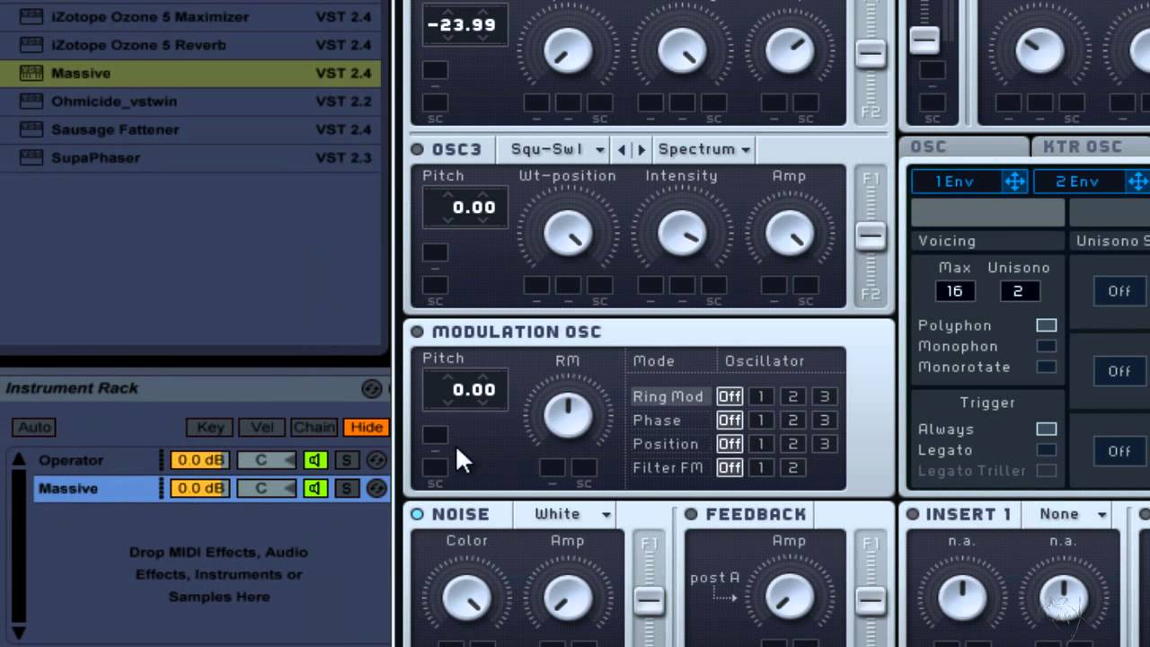The width and height of the screenshot is (1150, 647).
Task: Solo the Massive chain
Action: coord(346,488)
